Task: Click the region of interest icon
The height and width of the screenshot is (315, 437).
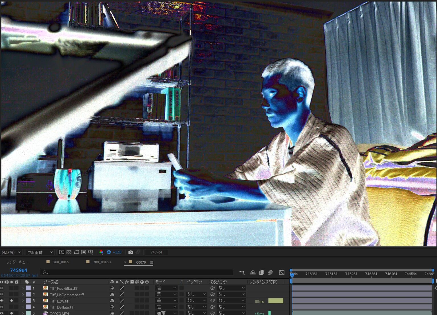Action: click(84, 252)
